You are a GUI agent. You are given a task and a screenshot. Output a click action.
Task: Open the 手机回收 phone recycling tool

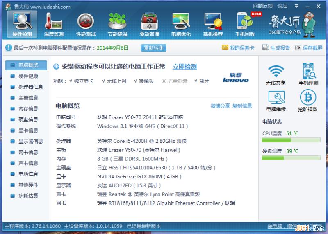[x=245, y=25]
